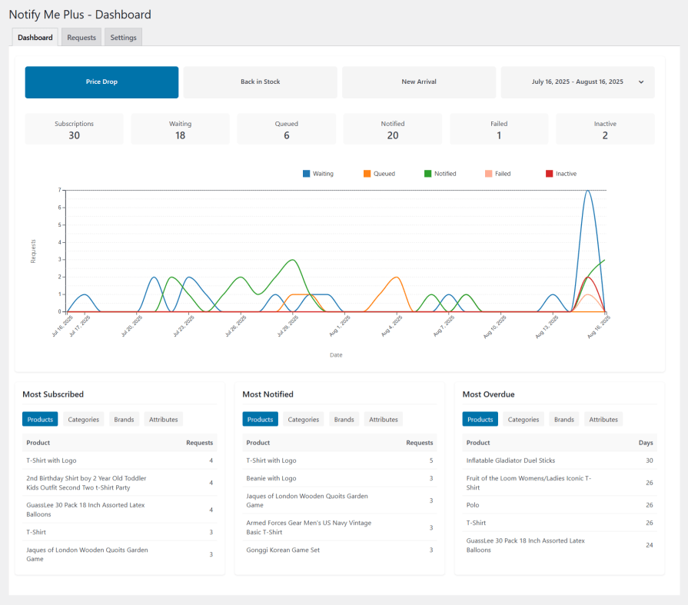The width and height of the screenshot is (688, 605).
Task: Show New Arrival statistics
Action: [x=419, y=82]
